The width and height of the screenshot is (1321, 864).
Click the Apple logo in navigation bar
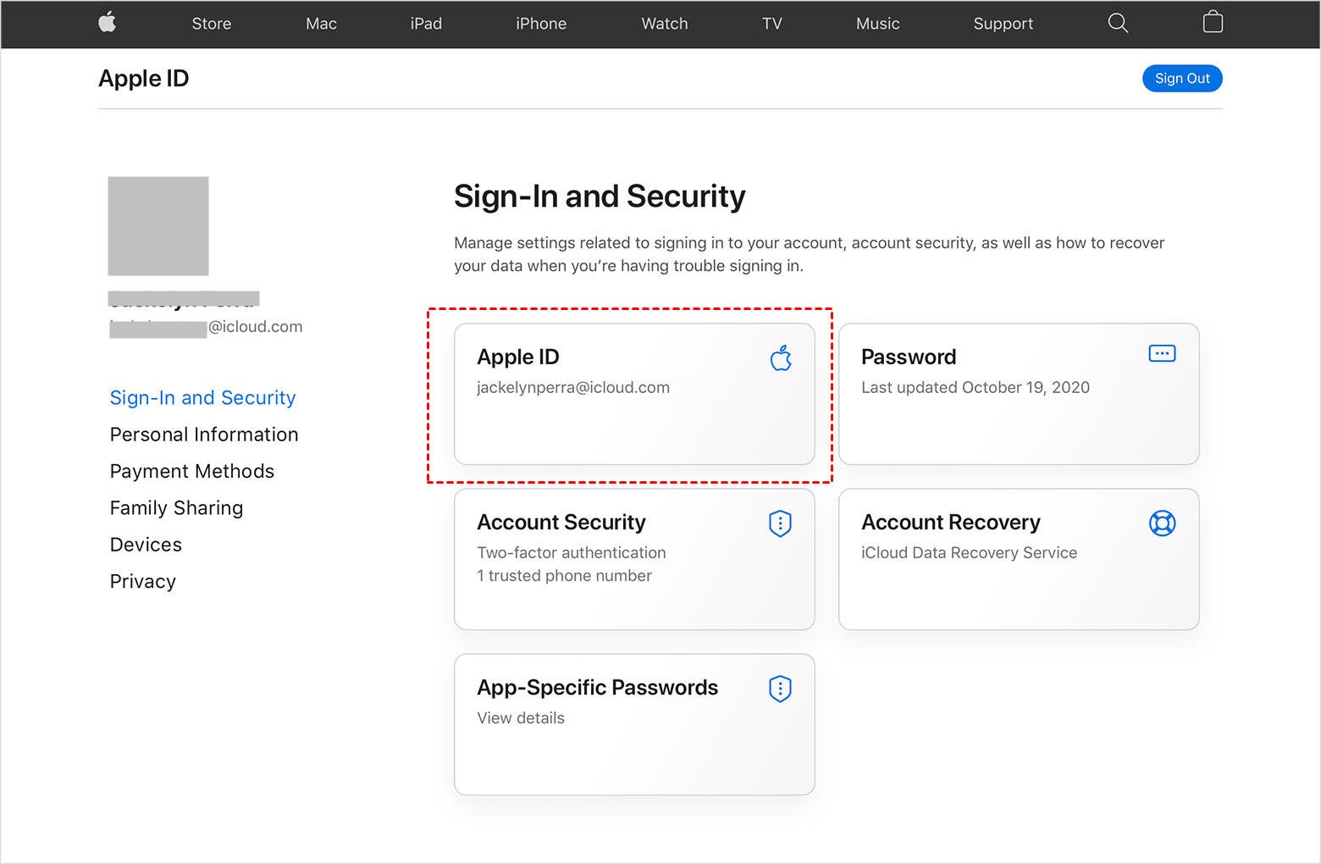[108, 23]
